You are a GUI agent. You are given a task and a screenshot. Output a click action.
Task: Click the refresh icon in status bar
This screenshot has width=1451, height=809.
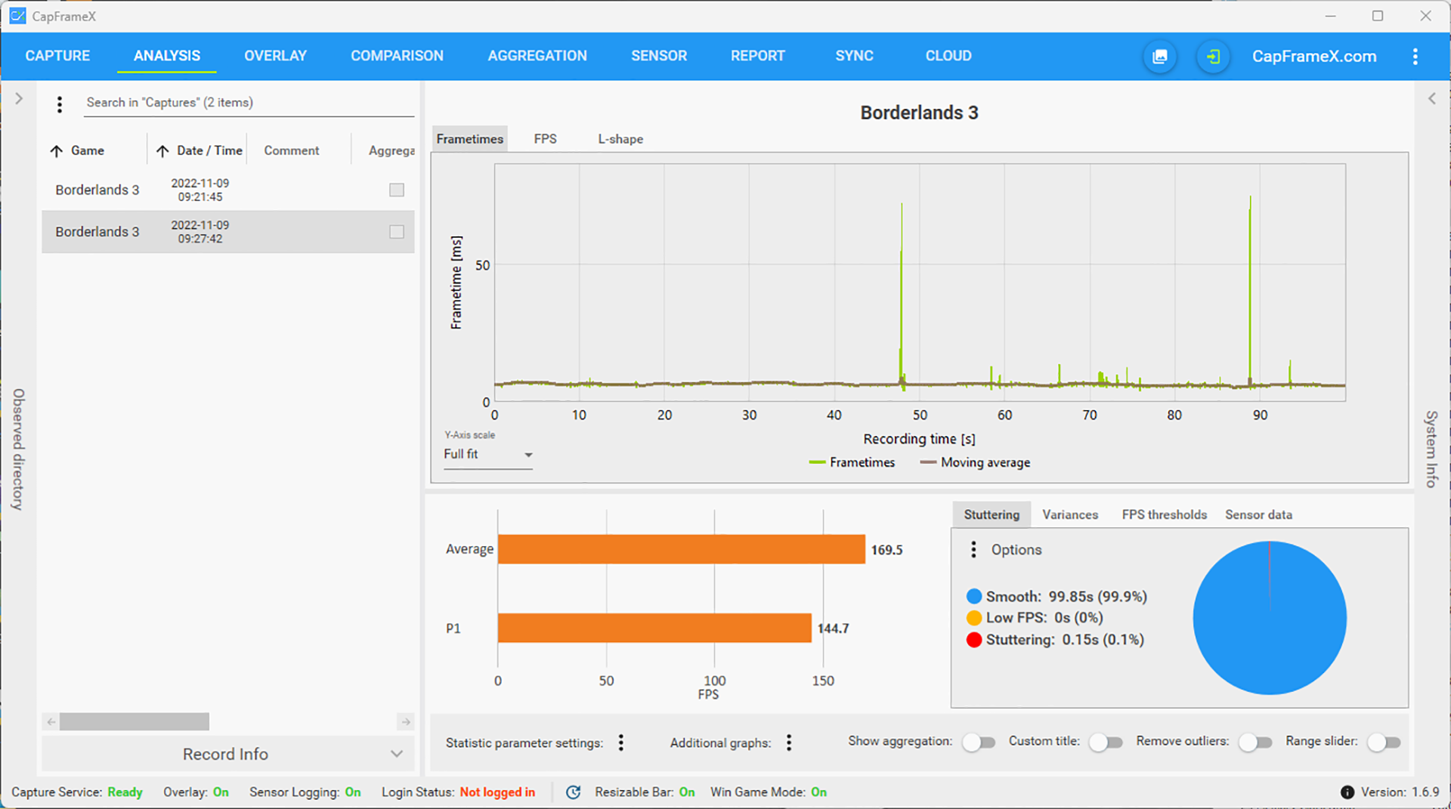click(574, 792)
